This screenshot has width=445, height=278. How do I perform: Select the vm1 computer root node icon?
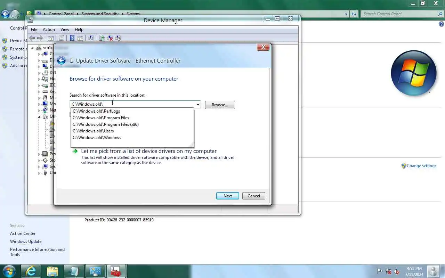[x=39, y=48]
